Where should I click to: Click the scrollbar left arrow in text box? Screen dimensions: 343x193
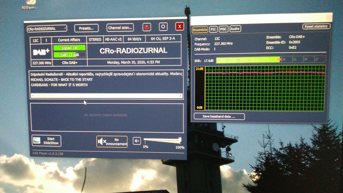click(x=33, y=96)
